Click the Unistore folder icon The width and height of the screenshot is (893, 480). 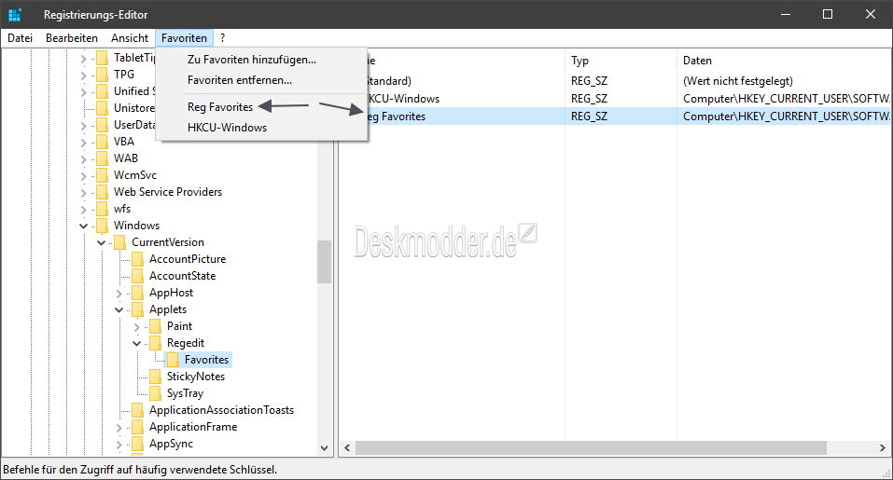tap(102, 108)
